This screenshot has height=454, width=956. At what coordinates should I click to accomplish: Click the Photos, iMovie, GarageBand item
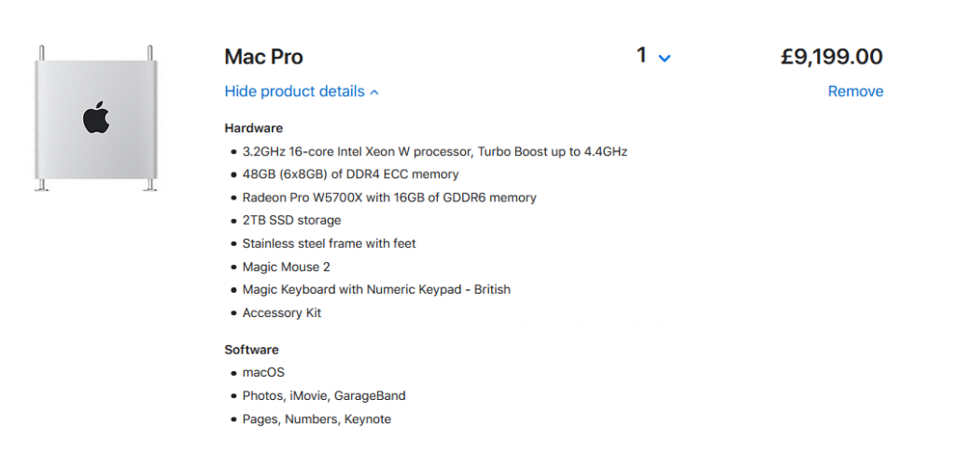point(324,396)
